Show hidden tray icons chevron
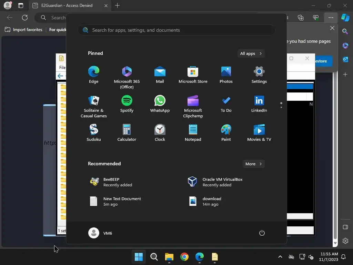 click(x=280, y=257)
